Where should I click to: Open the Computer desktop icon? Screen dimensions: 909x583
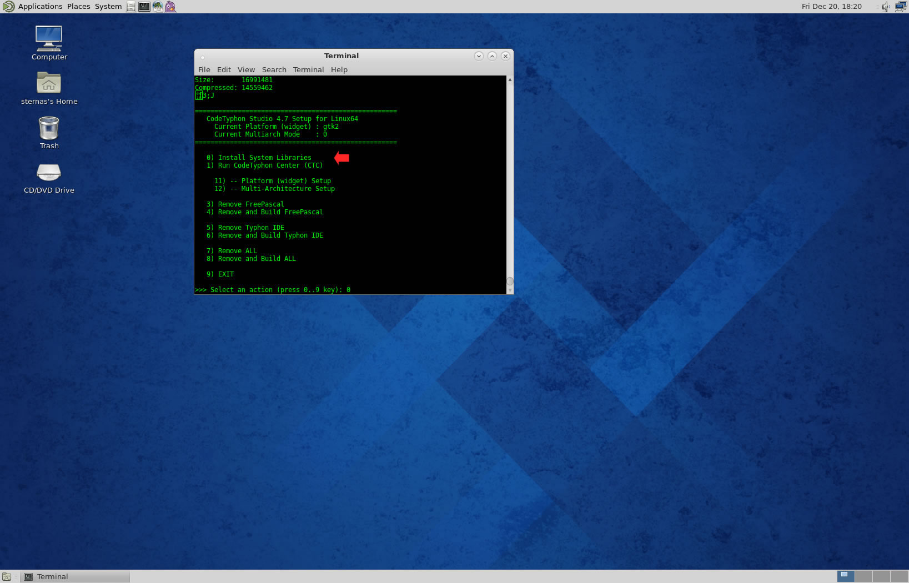49,43
